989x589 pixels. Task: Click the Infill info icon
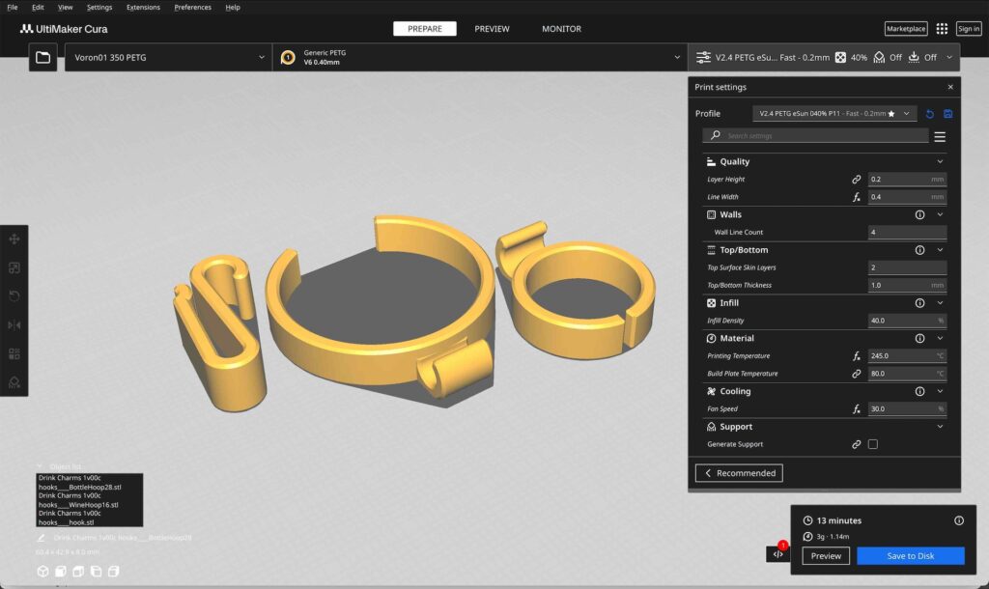click(x=919, y=302)
